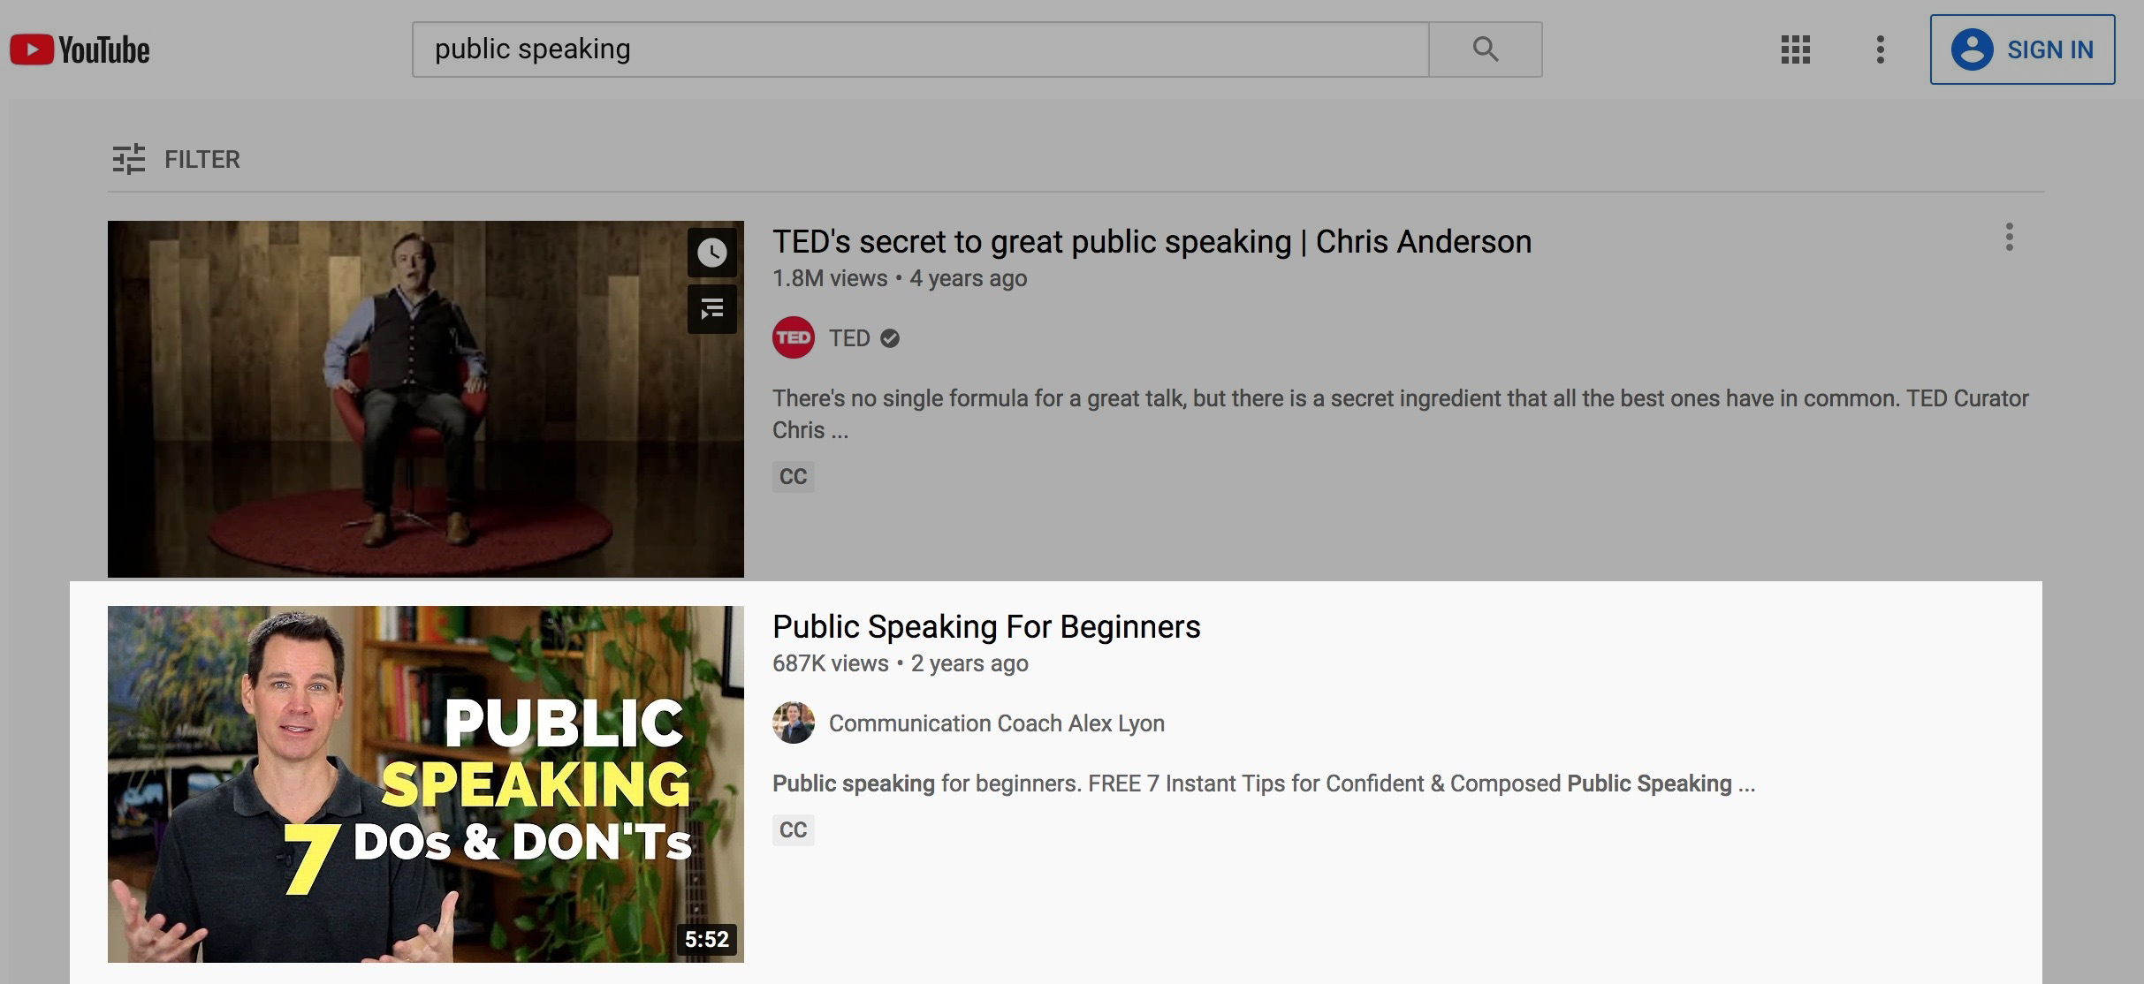Open the Public Speaking For Beginners thumbnail
2144x984 pixels.
pyautogui.click(x=425, y=783)
